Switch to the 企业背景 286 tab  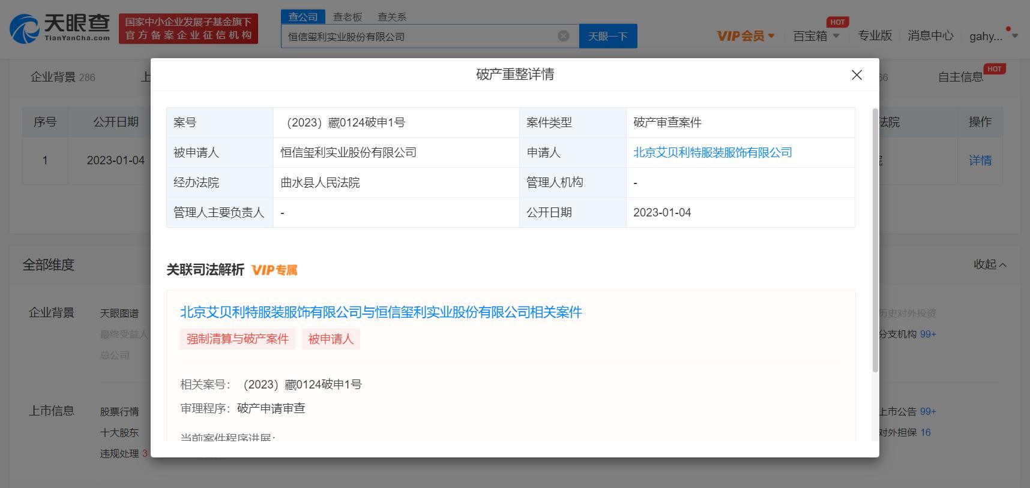coord(63,77)
